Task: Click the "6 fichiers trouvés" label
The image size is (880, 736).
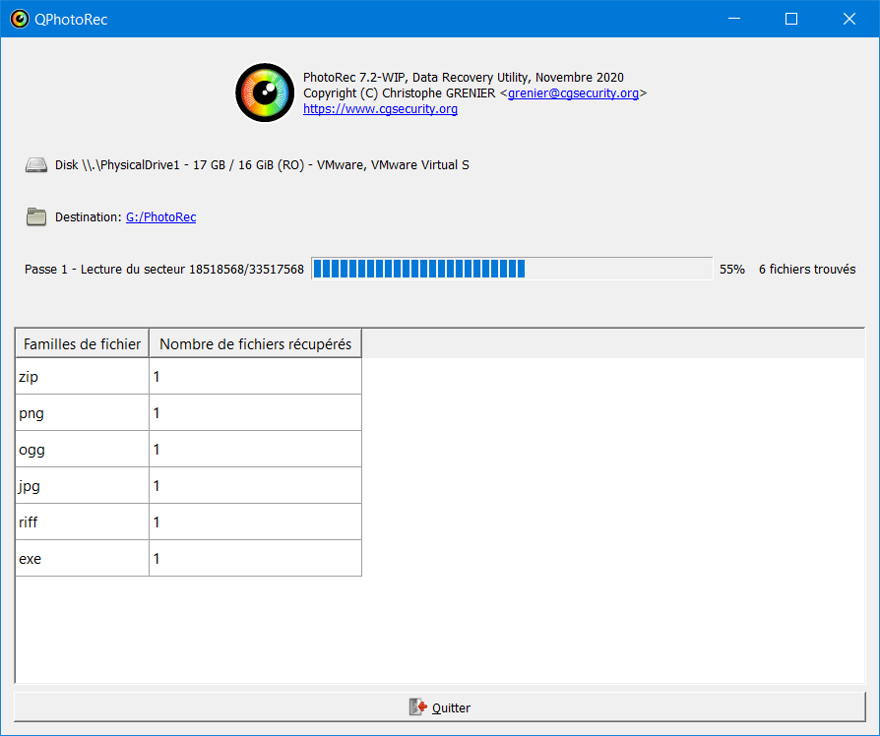Action: [807, 270]
